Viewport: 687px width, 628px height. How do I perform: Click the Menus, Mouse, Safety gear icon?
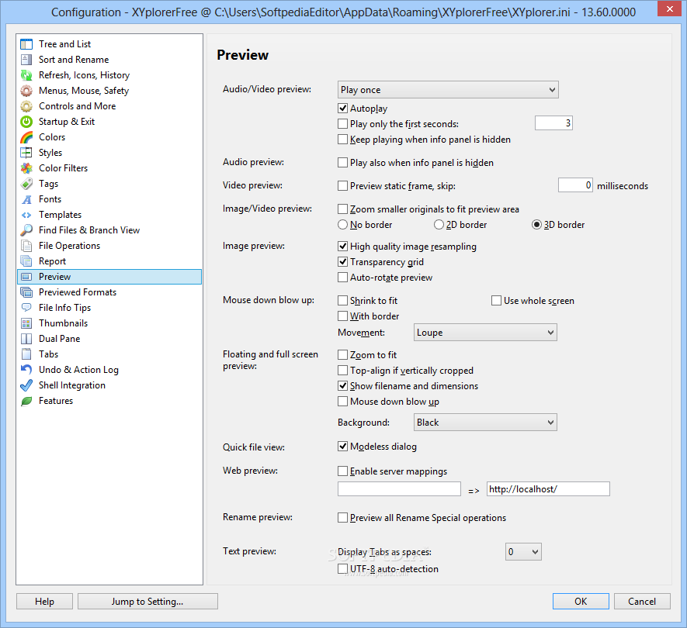click(x=26, y=91)
